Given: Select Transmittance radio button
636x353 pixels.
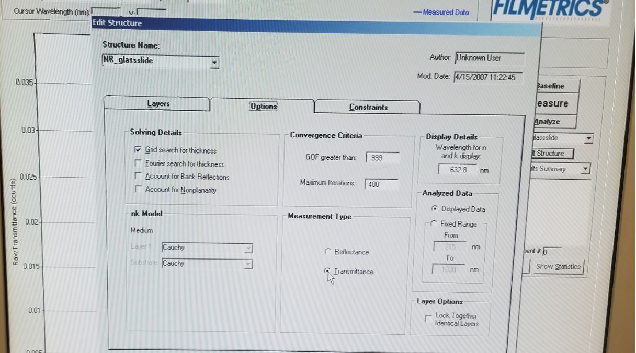Looking at the screenshot, I should [327, 271].
